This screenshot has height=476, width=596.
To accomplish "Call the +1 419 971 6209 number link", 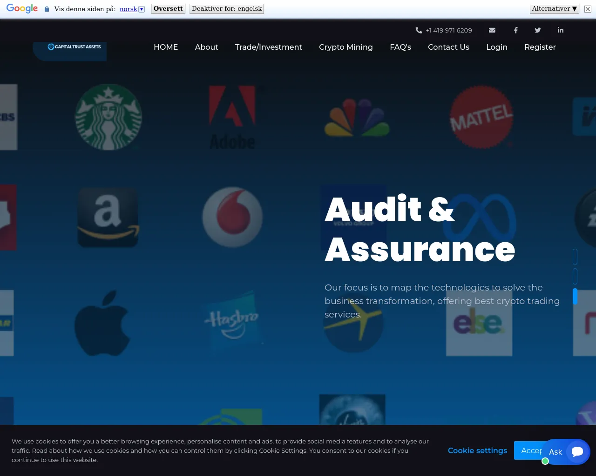I will coord(448,30).
